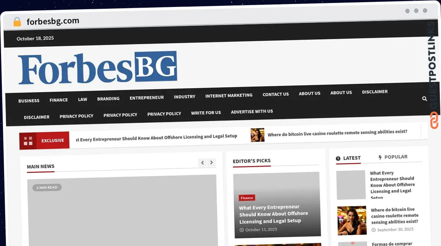
Task: Click the forbesbg.com address bar
Action: 53,21
